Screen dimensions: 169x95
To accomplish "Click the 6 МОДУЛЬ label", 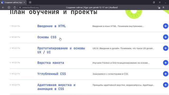I will pos(15,85).
